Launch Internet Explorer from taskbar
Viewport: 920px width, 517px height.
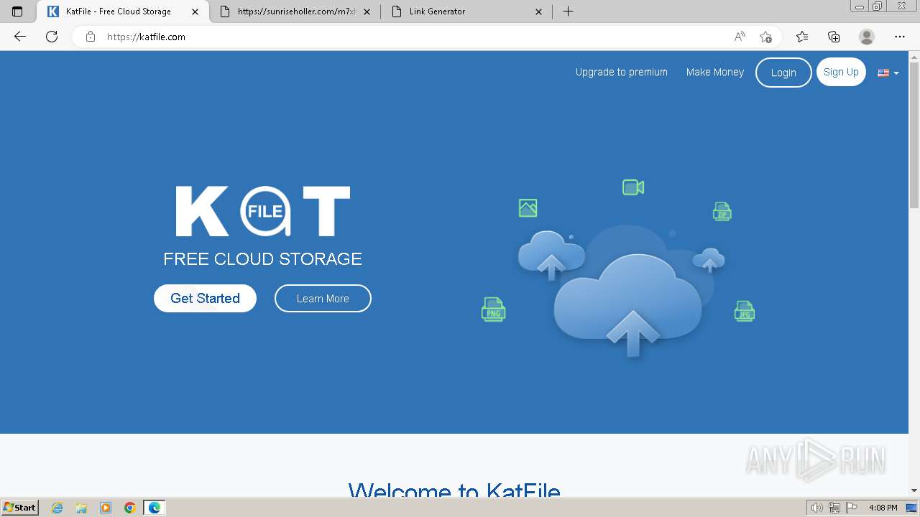click(x=57, y=508)
